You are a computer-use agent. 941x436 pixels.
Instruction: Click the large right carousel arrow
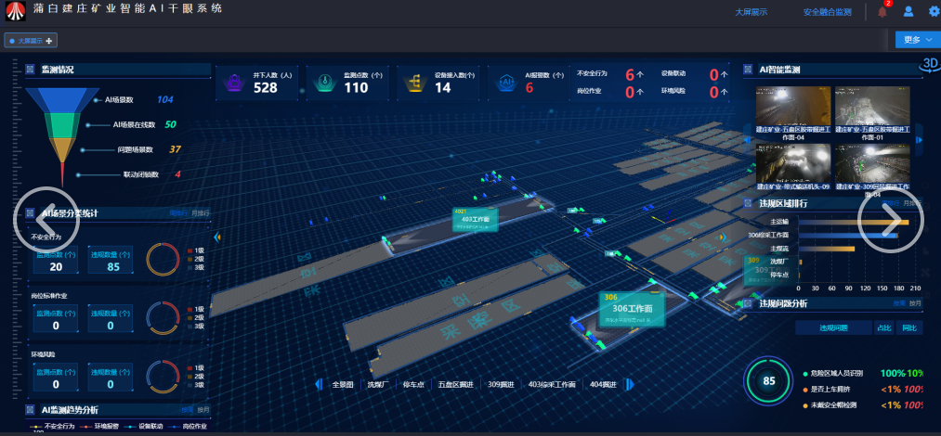890,219
